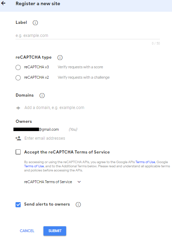Click the Label text field
Screen dimensions: 172x238
(x=88, y=36)
